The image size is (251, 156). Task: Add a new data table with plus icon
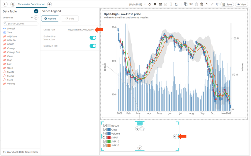tap(36, 11)
